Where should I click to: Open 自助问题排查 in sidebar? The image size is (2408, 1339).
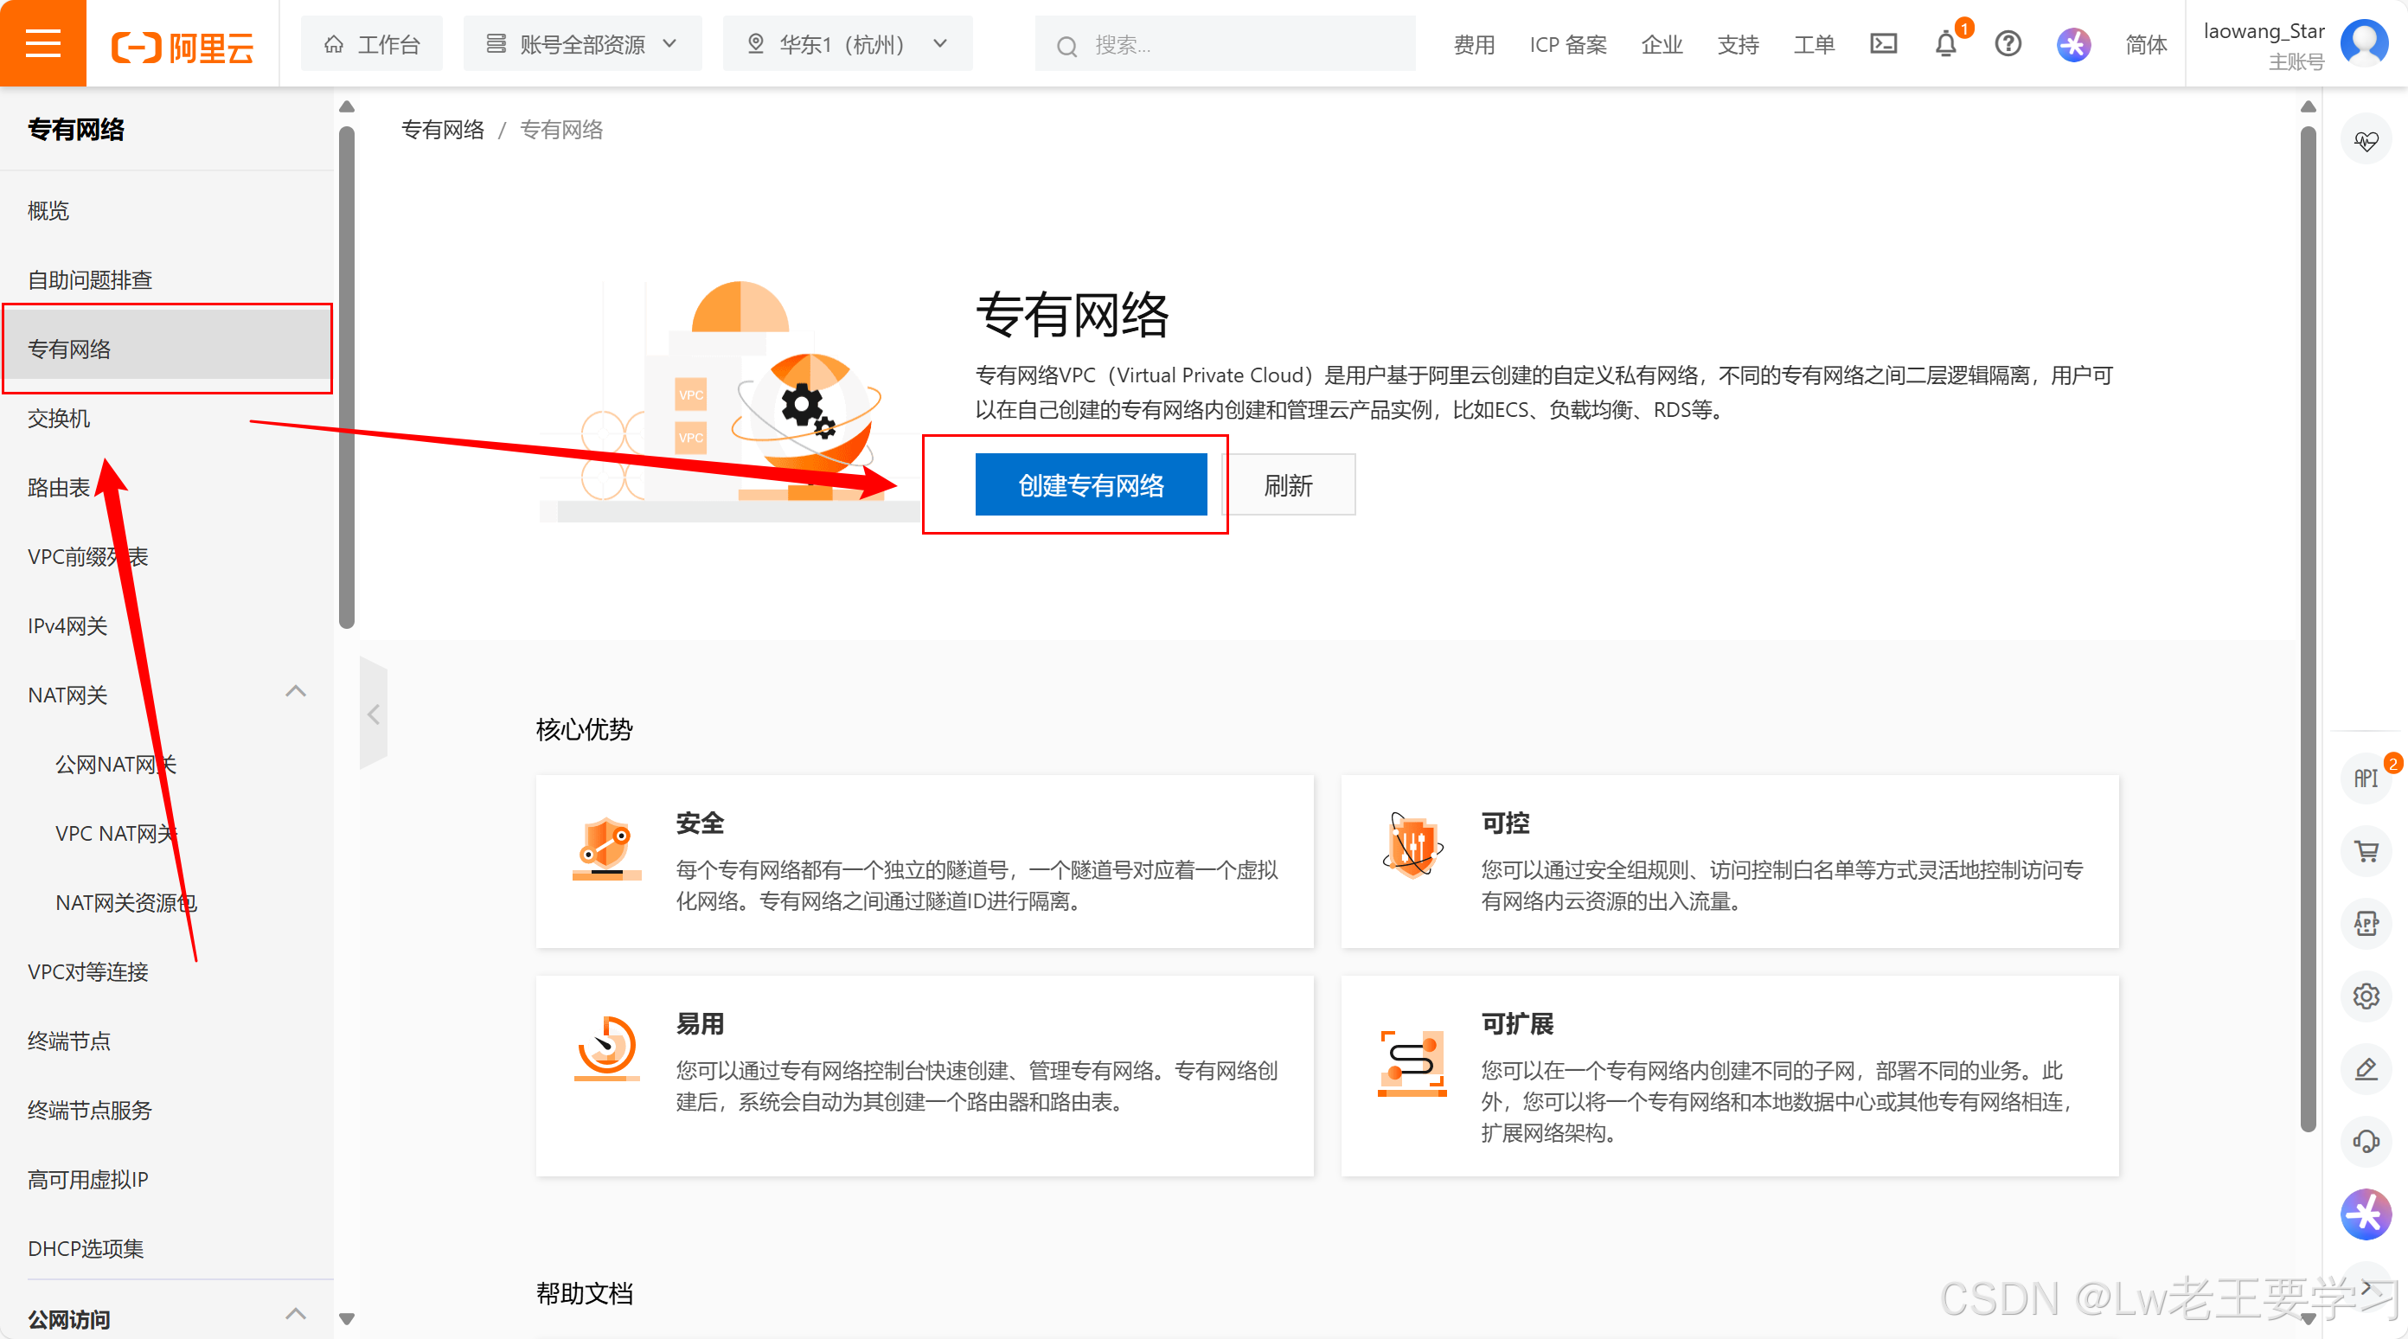click(166, 279)
